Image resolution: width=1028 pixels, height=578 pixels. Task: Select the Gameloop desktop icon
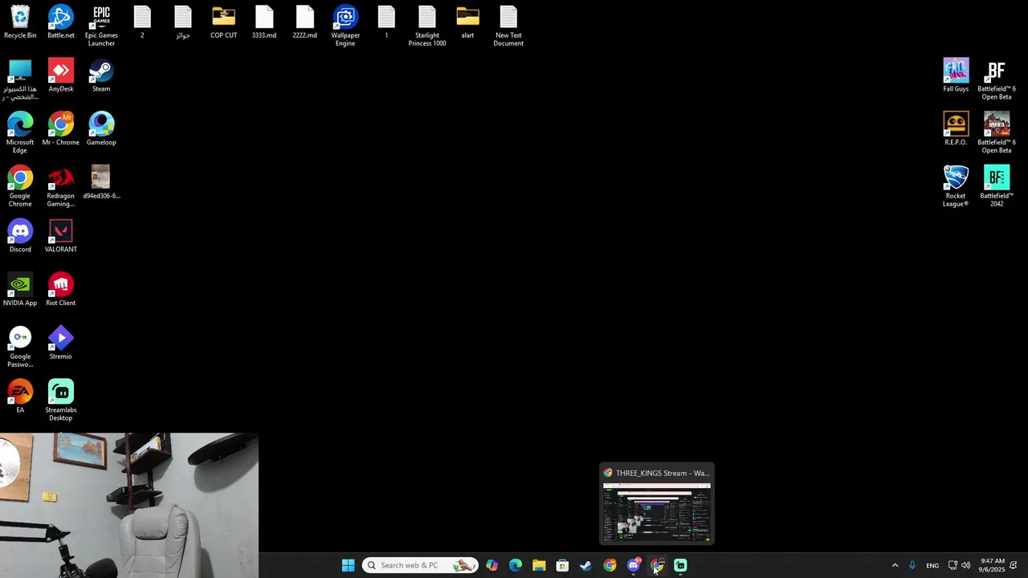[x=101, y=129]
